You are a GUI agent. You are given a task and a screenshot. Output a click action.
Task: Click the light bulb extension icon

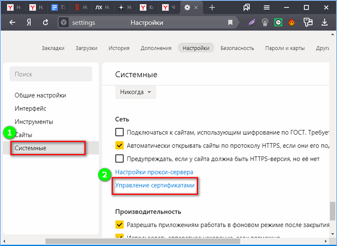click(265, 22)
